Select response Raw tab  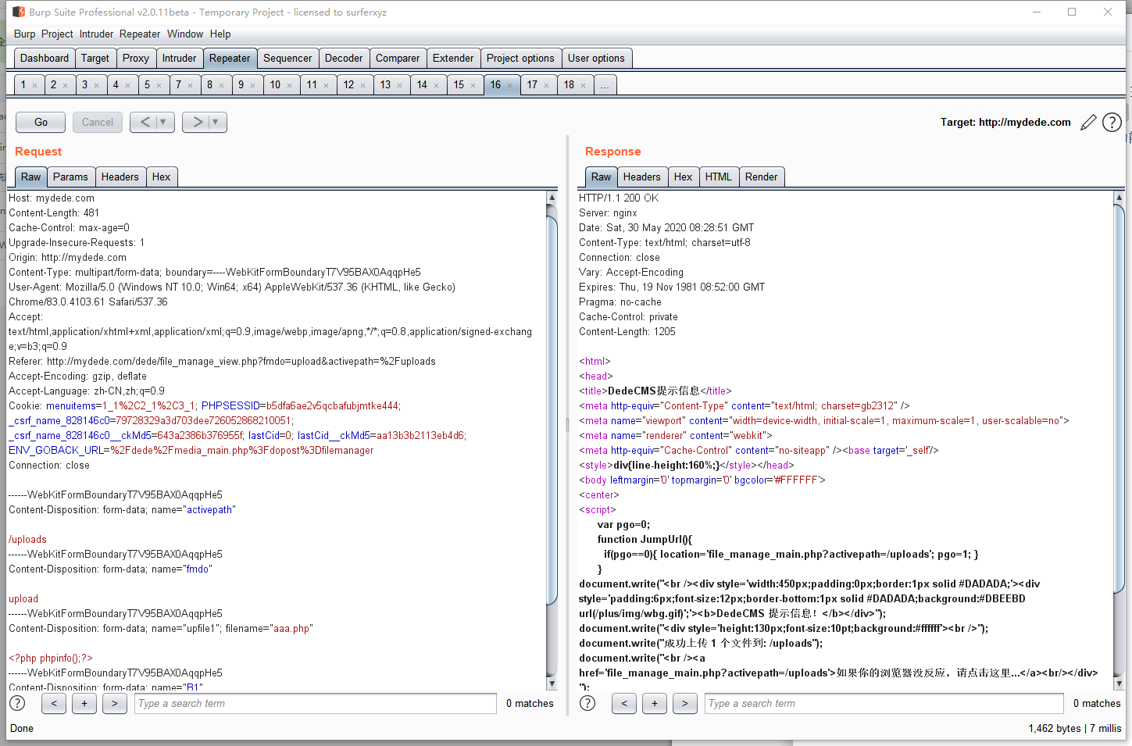pos(601,177)
